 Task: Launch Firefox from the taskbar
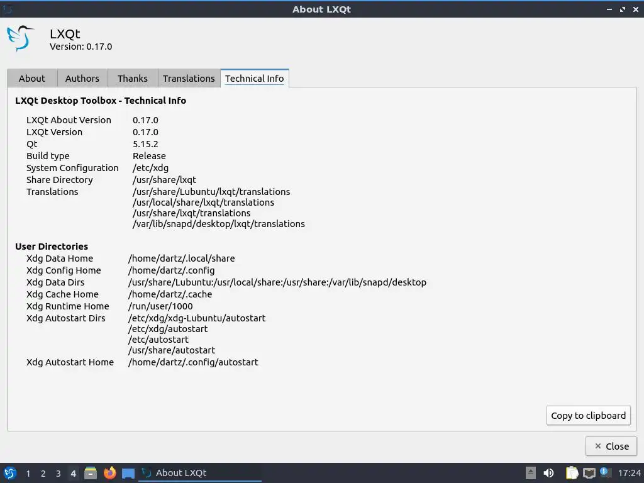(x=109, y=473)
